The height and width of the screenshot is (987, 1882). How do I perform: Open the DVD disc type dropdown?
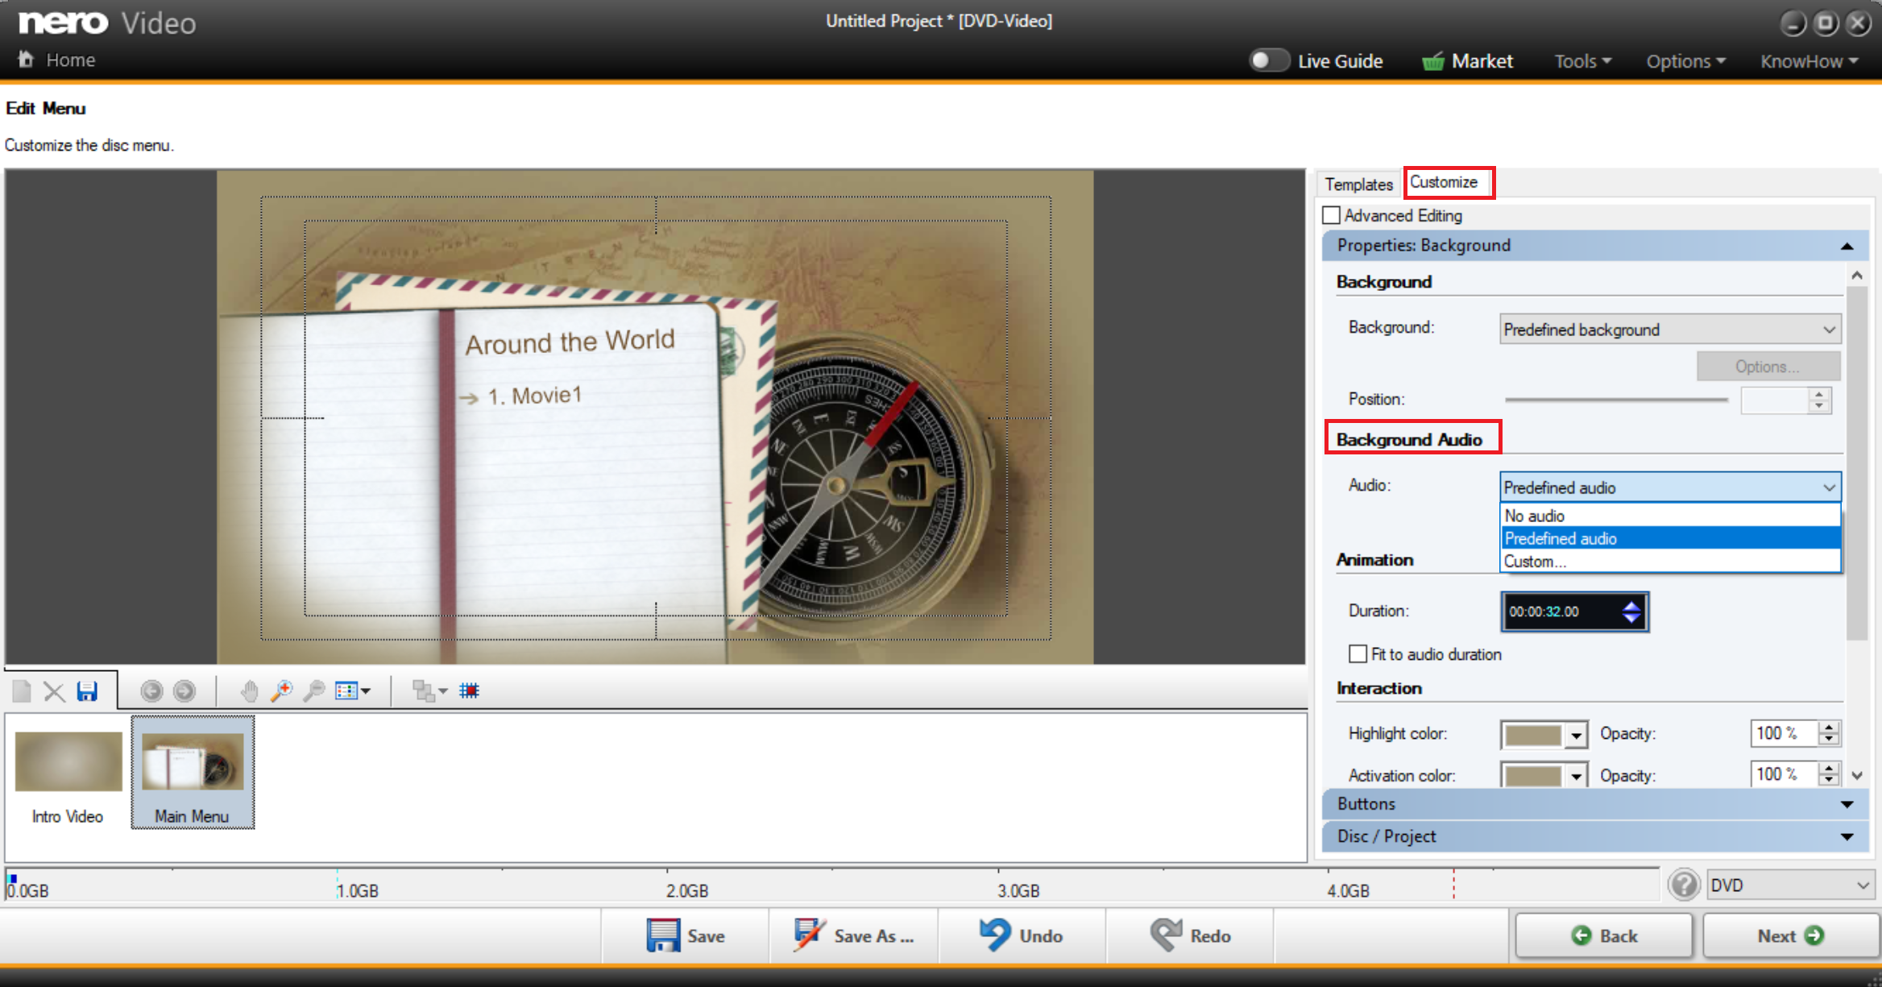coord(1789,885)
